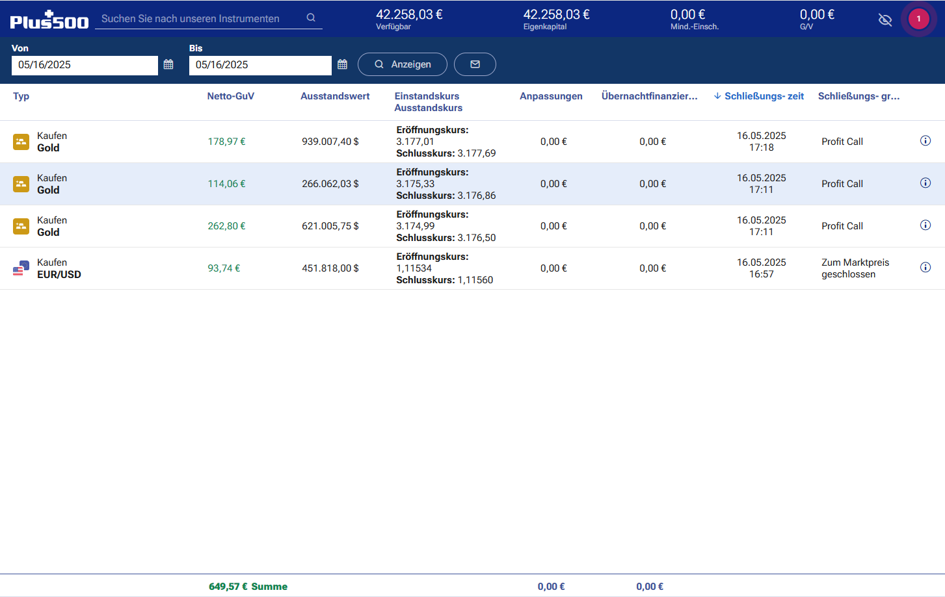The image size is (945, 597).
Task: Toggle hide balance eye icon
Action: pos(885,19)
